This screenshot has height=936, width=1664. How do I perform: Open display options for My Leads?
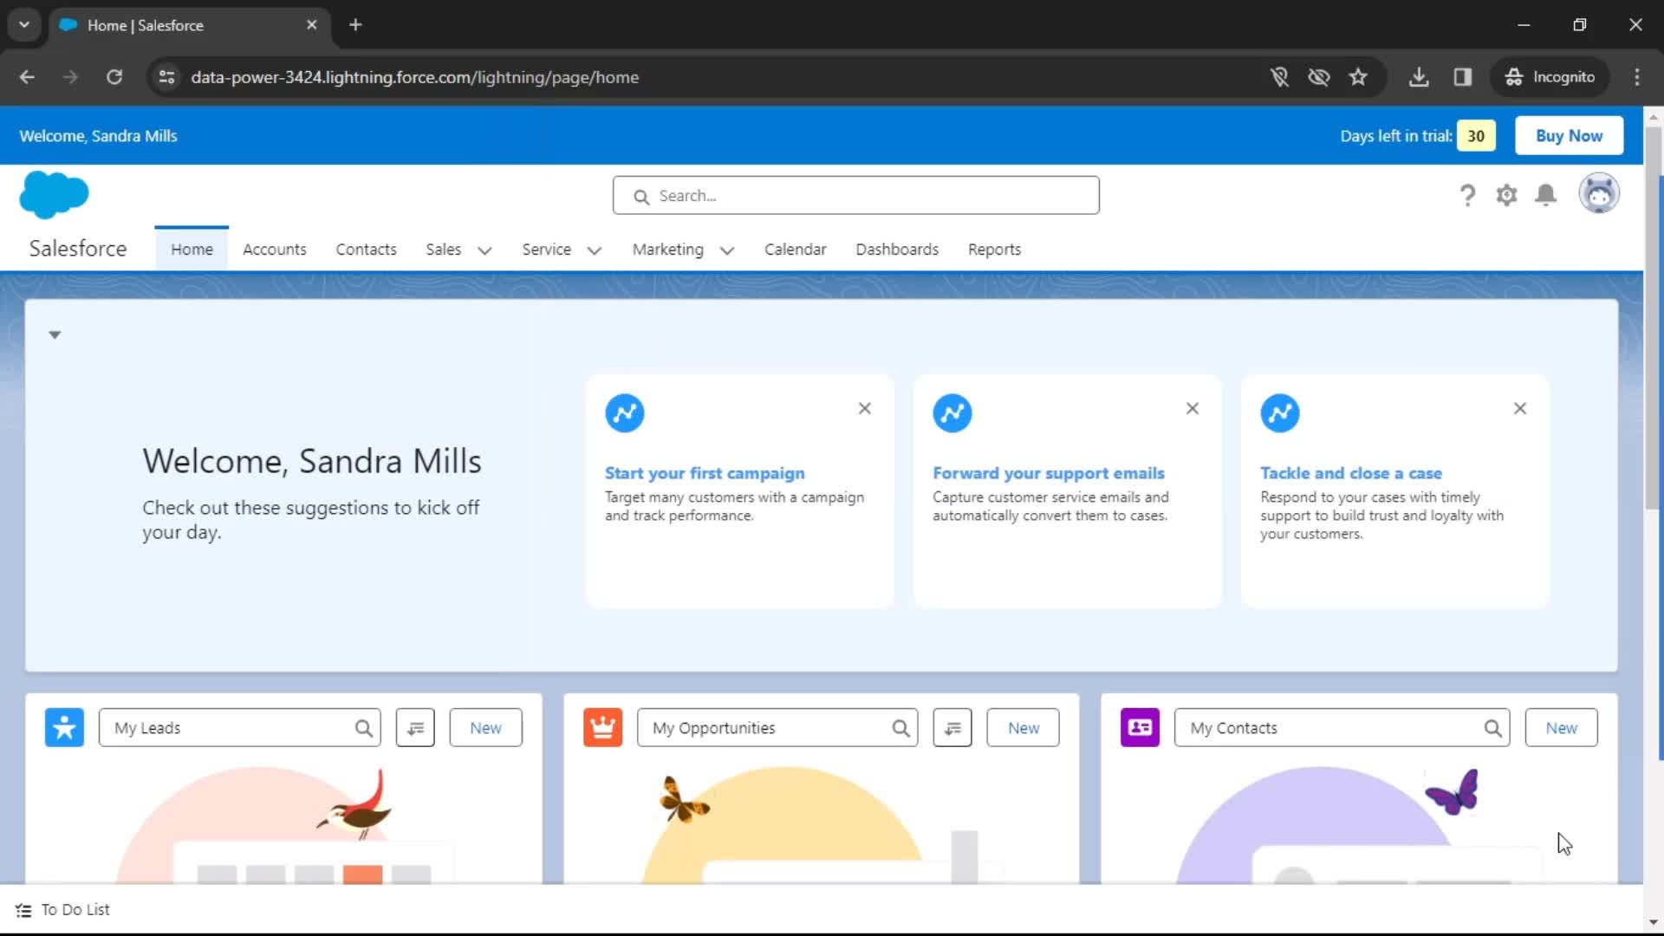415,728
